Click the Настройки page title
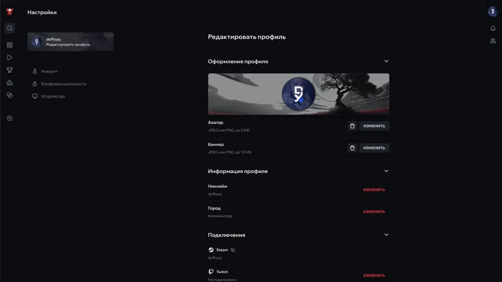This screenshot has height=282, width=502. coord(42,13)
